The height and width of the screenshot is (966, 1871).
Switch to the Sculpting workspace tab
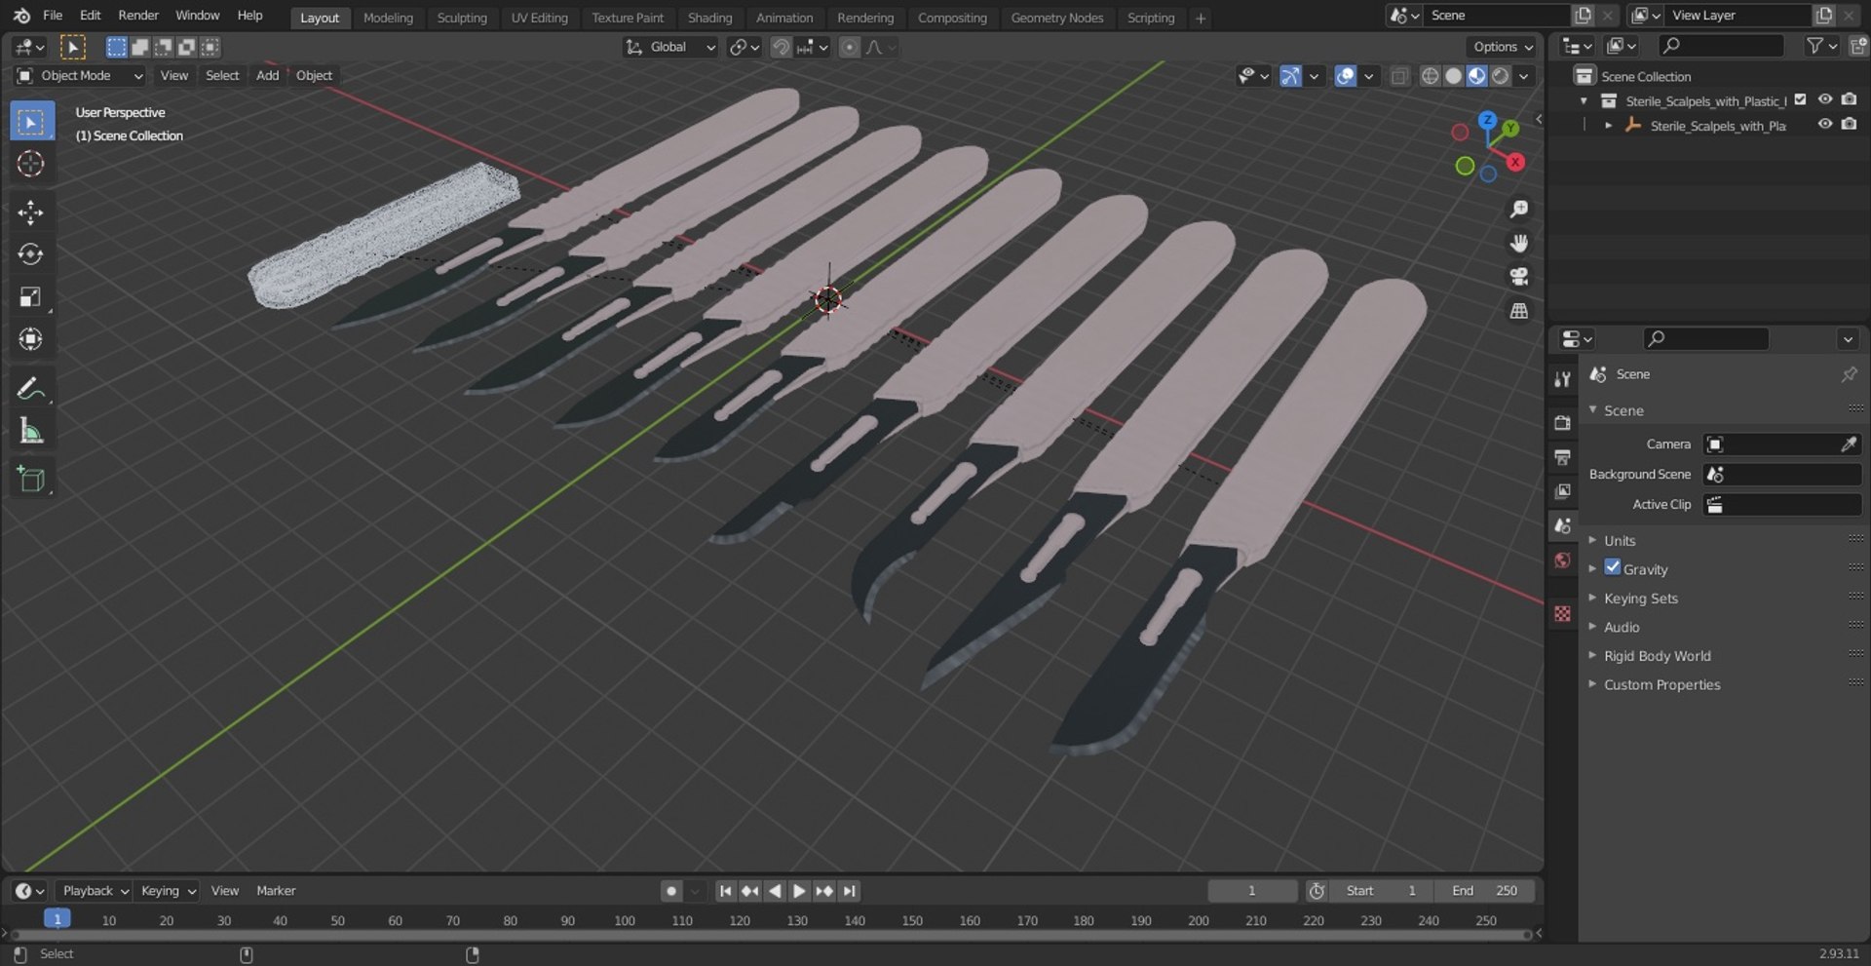[462, 18]
